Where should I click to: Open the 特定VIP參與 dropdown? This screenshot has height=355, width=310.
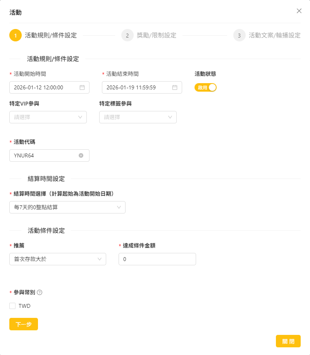(x=48, y=117)
